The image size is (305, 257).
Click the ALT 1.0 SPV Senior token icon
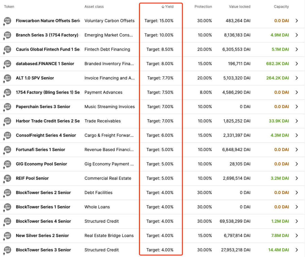click(x=8, y=78)
